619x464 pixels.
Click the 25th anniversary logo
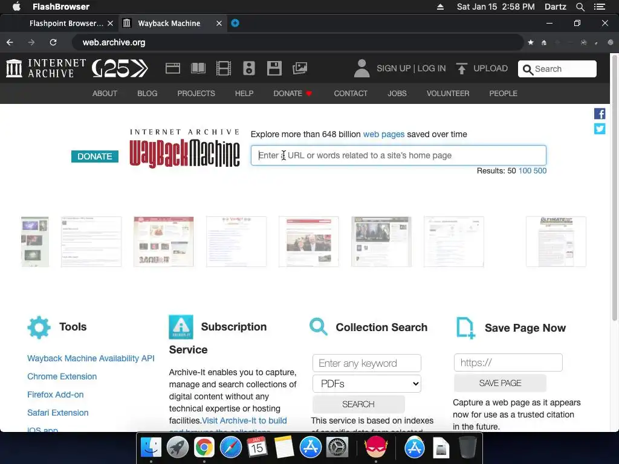[120, 68]
